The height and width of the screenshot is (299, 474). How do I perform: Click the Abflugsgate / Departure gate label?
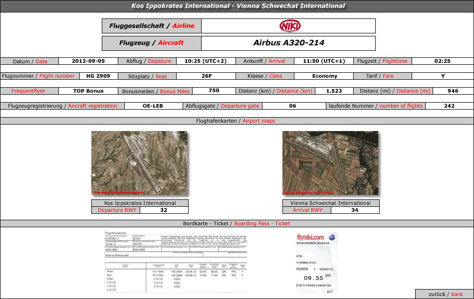click(223, 106)
